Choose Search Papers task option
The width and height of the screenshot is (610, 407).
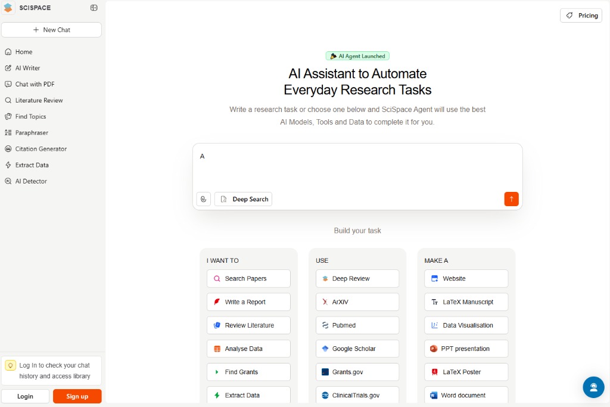(x=248, y=278)
